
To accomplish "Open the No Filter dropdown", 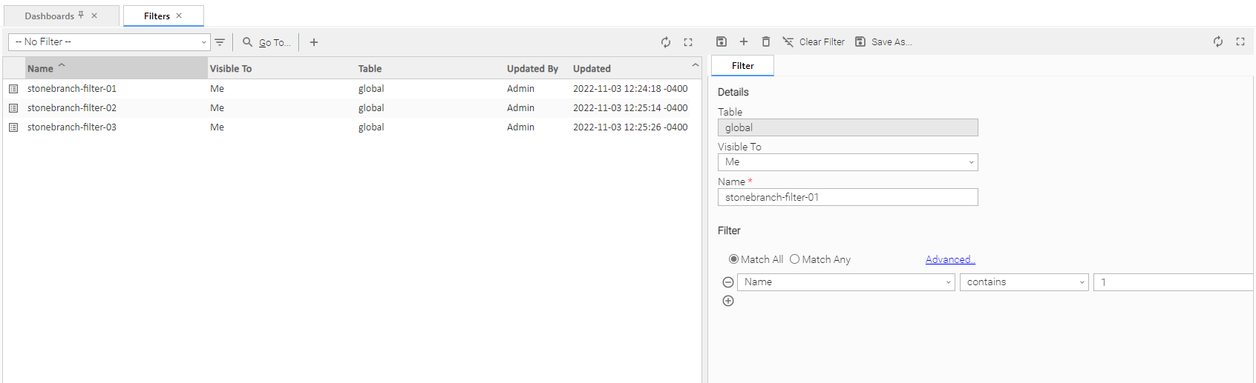I will [109, 42].
